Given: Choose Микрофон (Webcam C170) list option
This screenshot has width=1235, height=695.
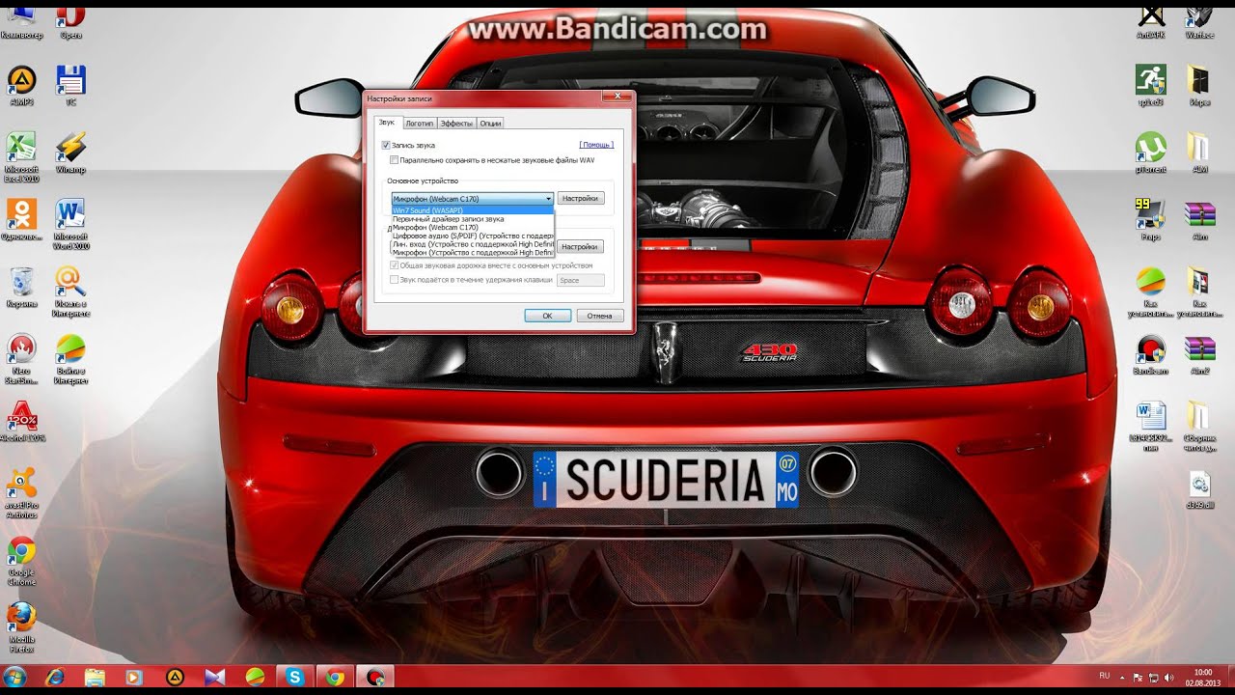Looking at the screenshot, I should 472,227.
